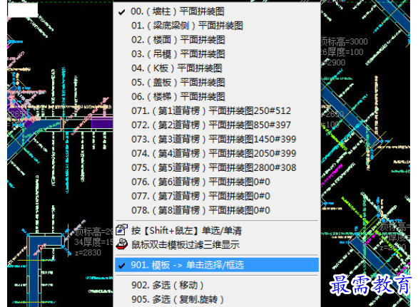The width and height of the screenshot is (418, 307).
Task: Click the z=2830 label in drawing
Action: pos(88,252)
